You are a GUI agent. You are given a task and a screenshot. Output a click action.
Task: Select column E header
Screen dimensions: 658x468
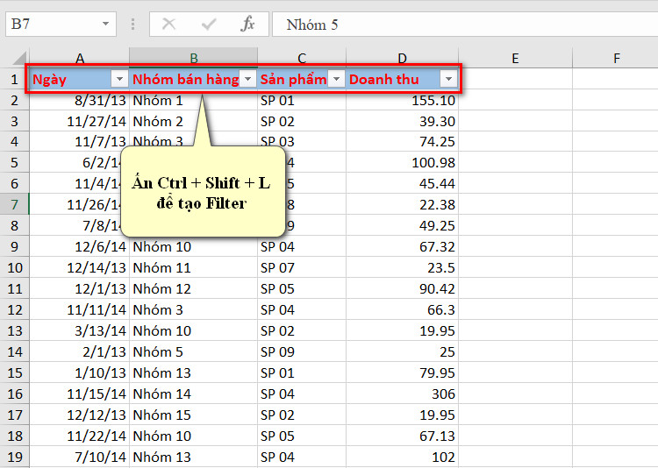pos(515,58)
